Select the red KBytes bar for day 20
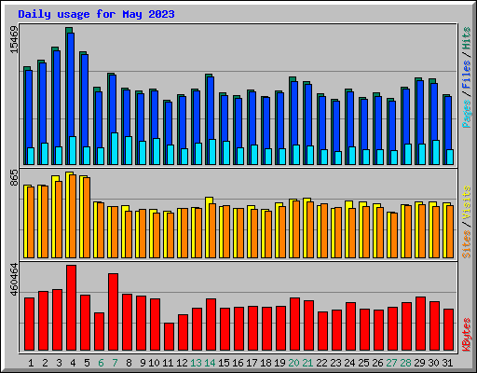 pos(294,325)
